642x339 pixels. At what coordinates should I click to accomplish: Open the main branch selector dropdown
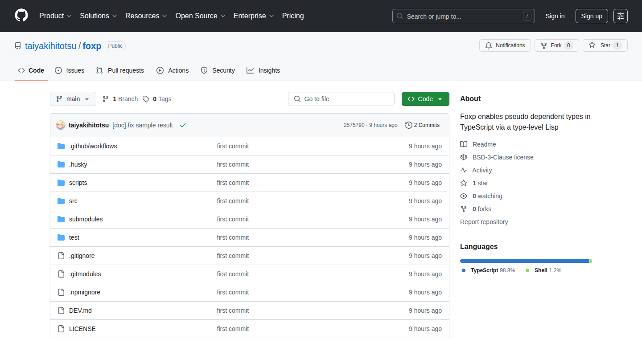coord(73,99)
